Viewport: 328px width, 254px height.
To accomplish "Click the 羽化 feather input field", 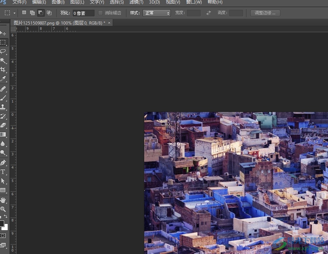I will [x=83, y=13].
